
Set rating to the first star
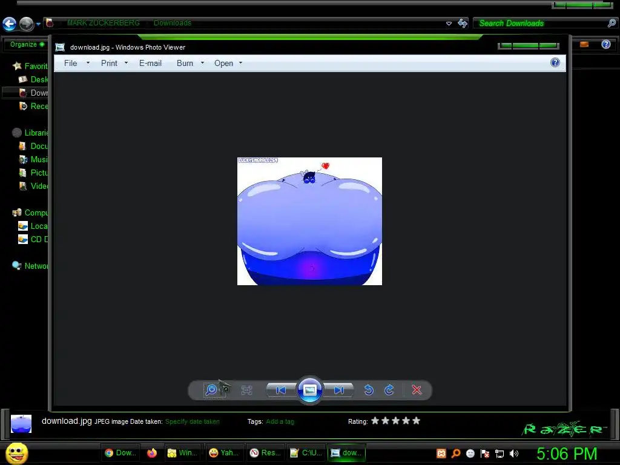[375, 421]
